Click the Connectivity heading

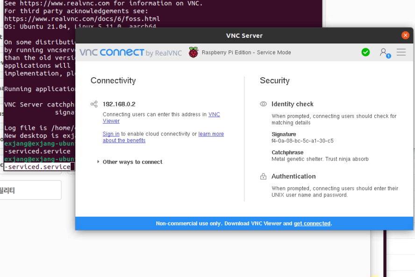[x=113, y=80]
